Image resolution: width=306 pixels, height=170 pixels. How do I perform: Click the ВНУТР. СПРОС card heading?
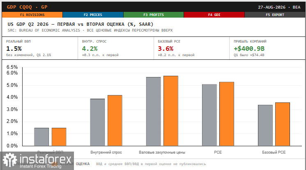tap(94, 41)
